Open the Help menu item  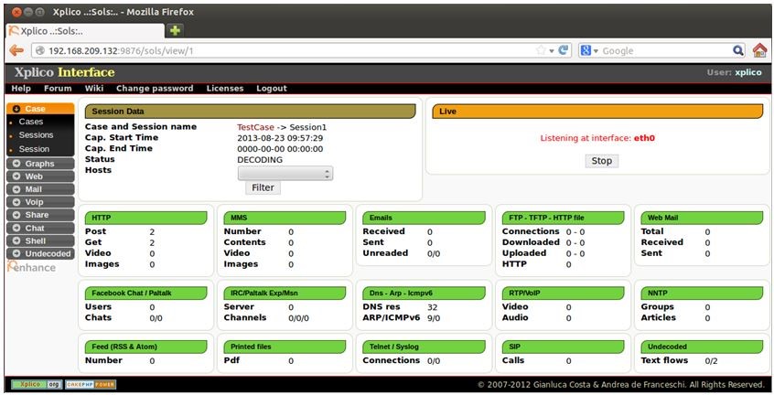[21, 89]
